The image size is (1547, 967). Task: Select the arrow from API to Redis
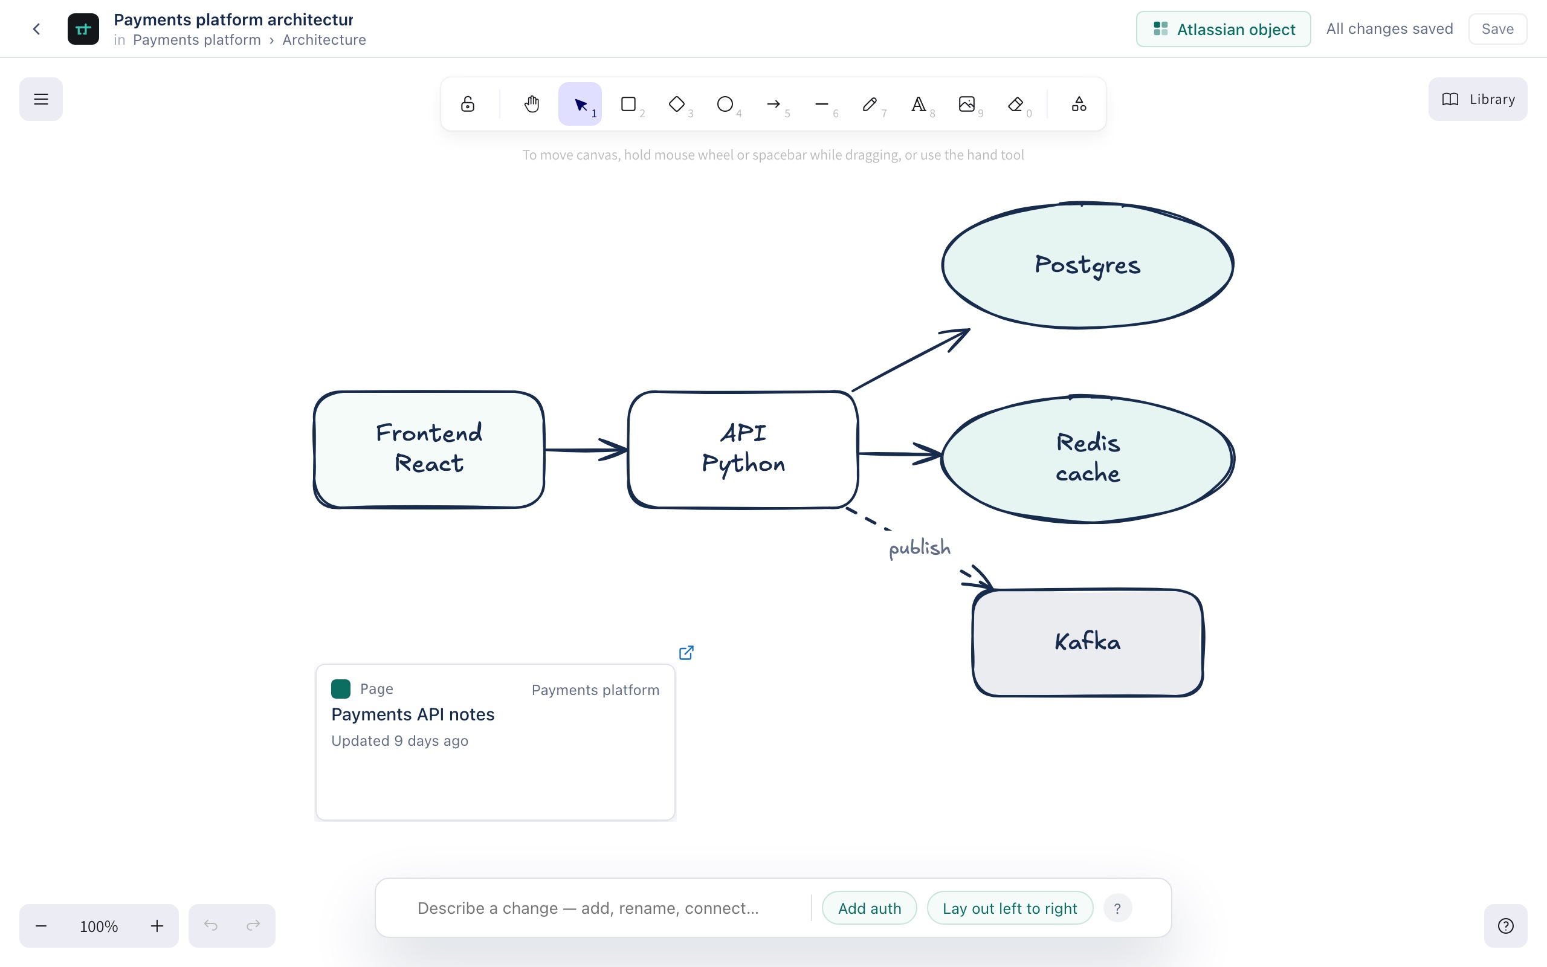click(x=900, y=454)
